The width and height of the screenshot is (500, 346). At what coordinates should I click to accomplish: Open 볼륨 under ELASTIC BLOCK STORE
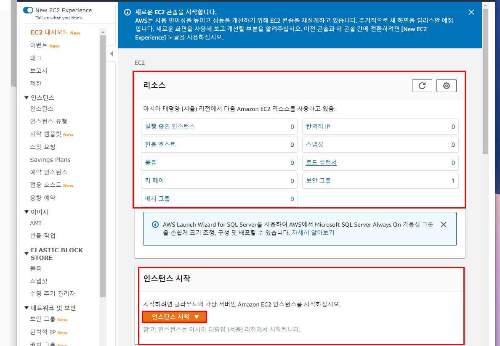(x=36, y=269)
